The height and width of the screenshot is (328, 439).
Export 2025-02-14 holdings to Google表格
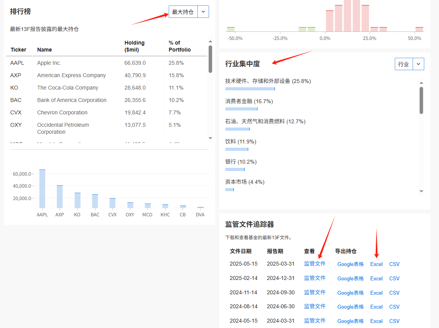point(350,278)
